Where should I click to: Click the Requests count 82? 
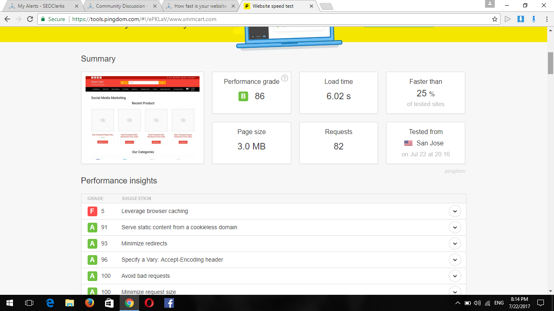tap(339, 146)
